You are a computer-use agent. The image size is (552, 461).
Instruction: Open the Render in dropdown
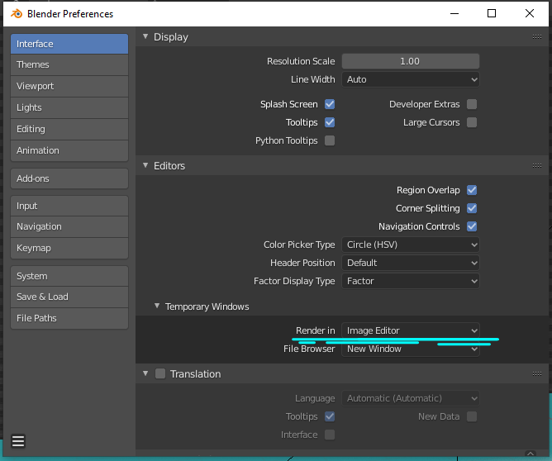[411, 330]
